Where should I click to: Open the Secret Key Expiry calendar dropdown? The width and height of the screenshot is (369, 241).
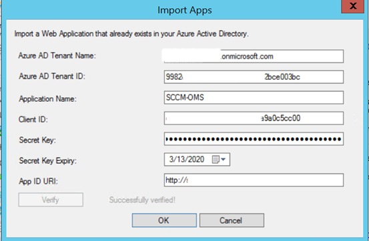[x=219, y=160]
